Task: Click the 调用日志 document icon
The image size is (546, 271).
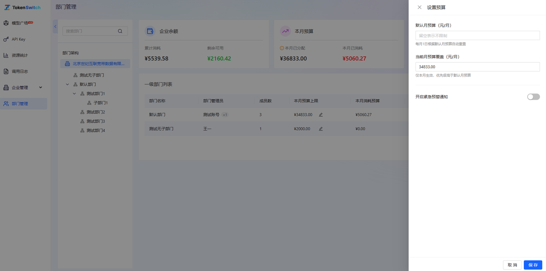Action: tap(6, 71)
